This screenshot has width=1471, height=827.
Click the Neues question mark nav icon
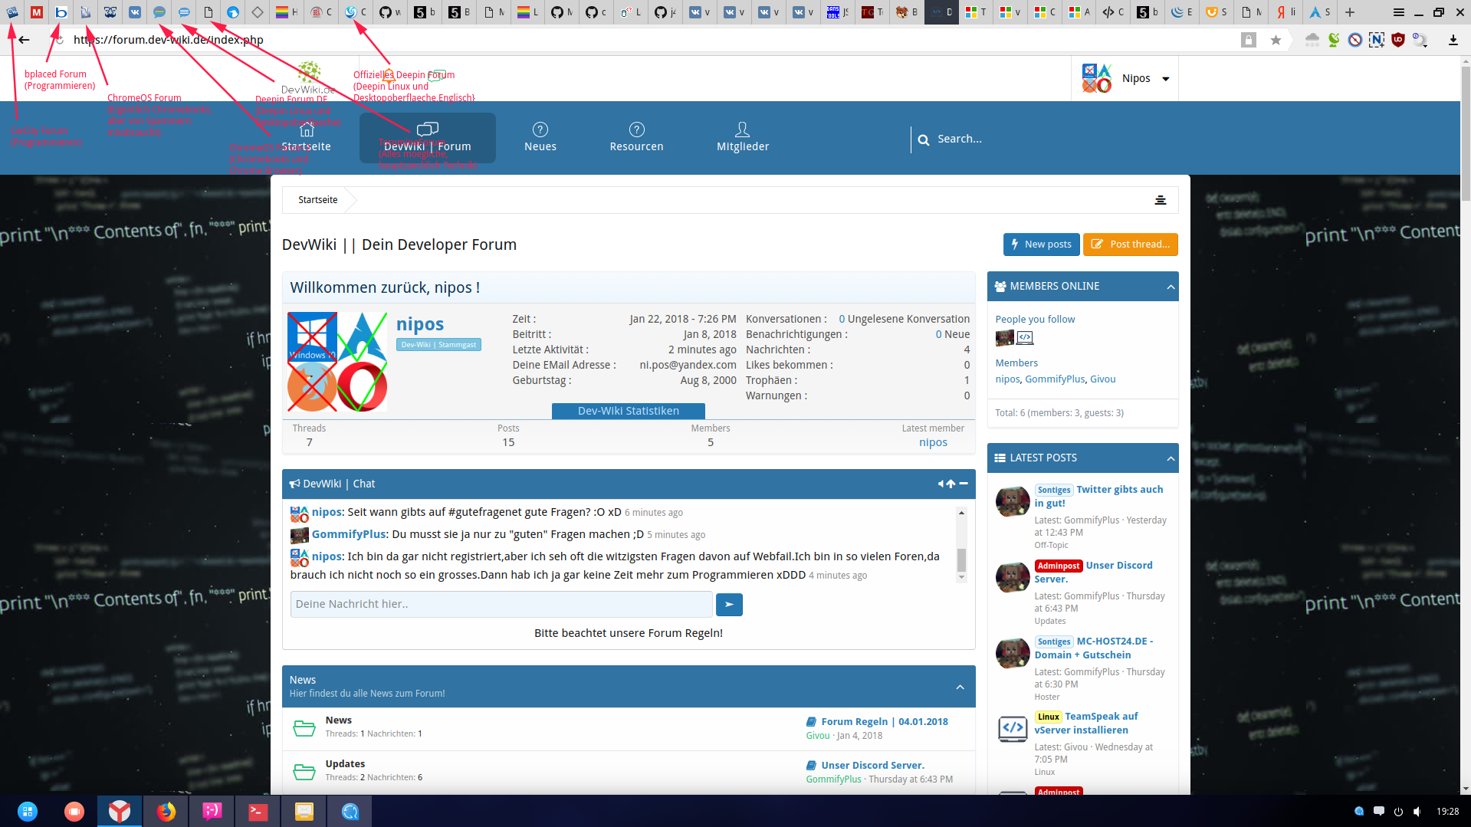540,130
